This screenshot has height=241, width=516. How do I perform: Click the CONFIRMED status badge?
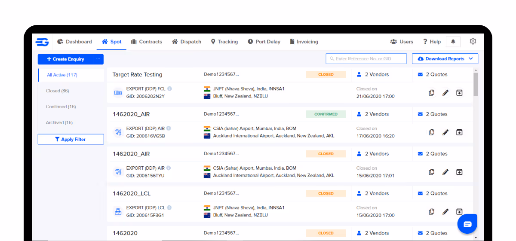point(326,114)
